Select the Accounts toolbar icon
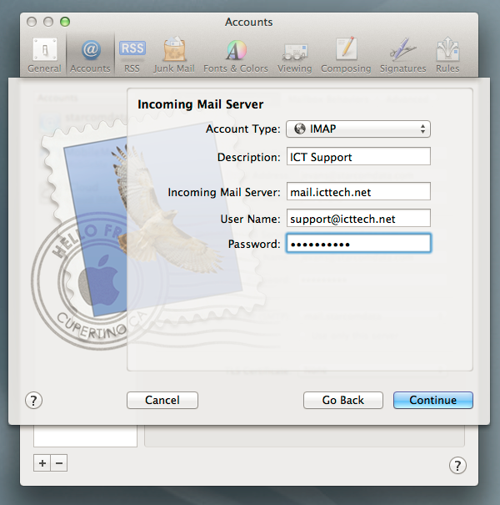The image size is (500, 505). pyautogui.click(x=89, y=55)
